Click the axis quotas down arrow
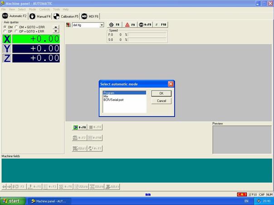This screenshot has width=274, height=205. [x=56, y=31]
